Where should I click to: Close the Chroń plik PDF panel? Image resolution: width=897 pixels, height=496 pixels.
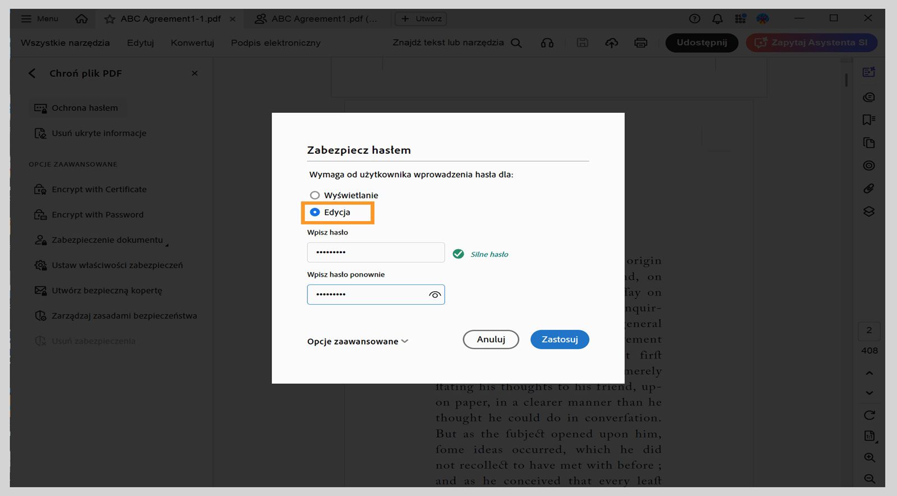(x=195, y=74)
